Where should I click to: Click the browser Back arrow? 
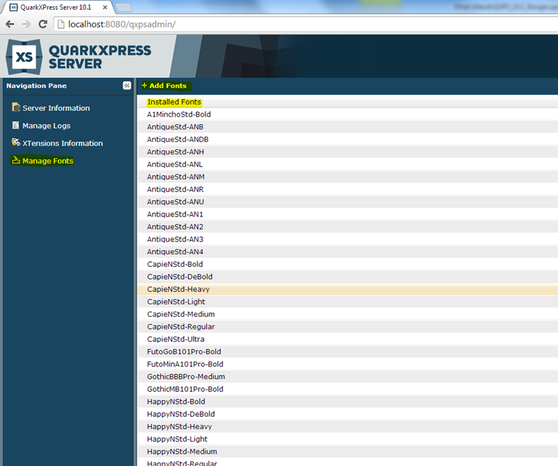(10, 24)
